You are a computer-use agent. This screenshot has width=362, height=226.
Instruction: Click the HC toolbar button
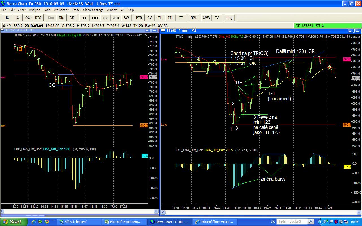point(7,18)
